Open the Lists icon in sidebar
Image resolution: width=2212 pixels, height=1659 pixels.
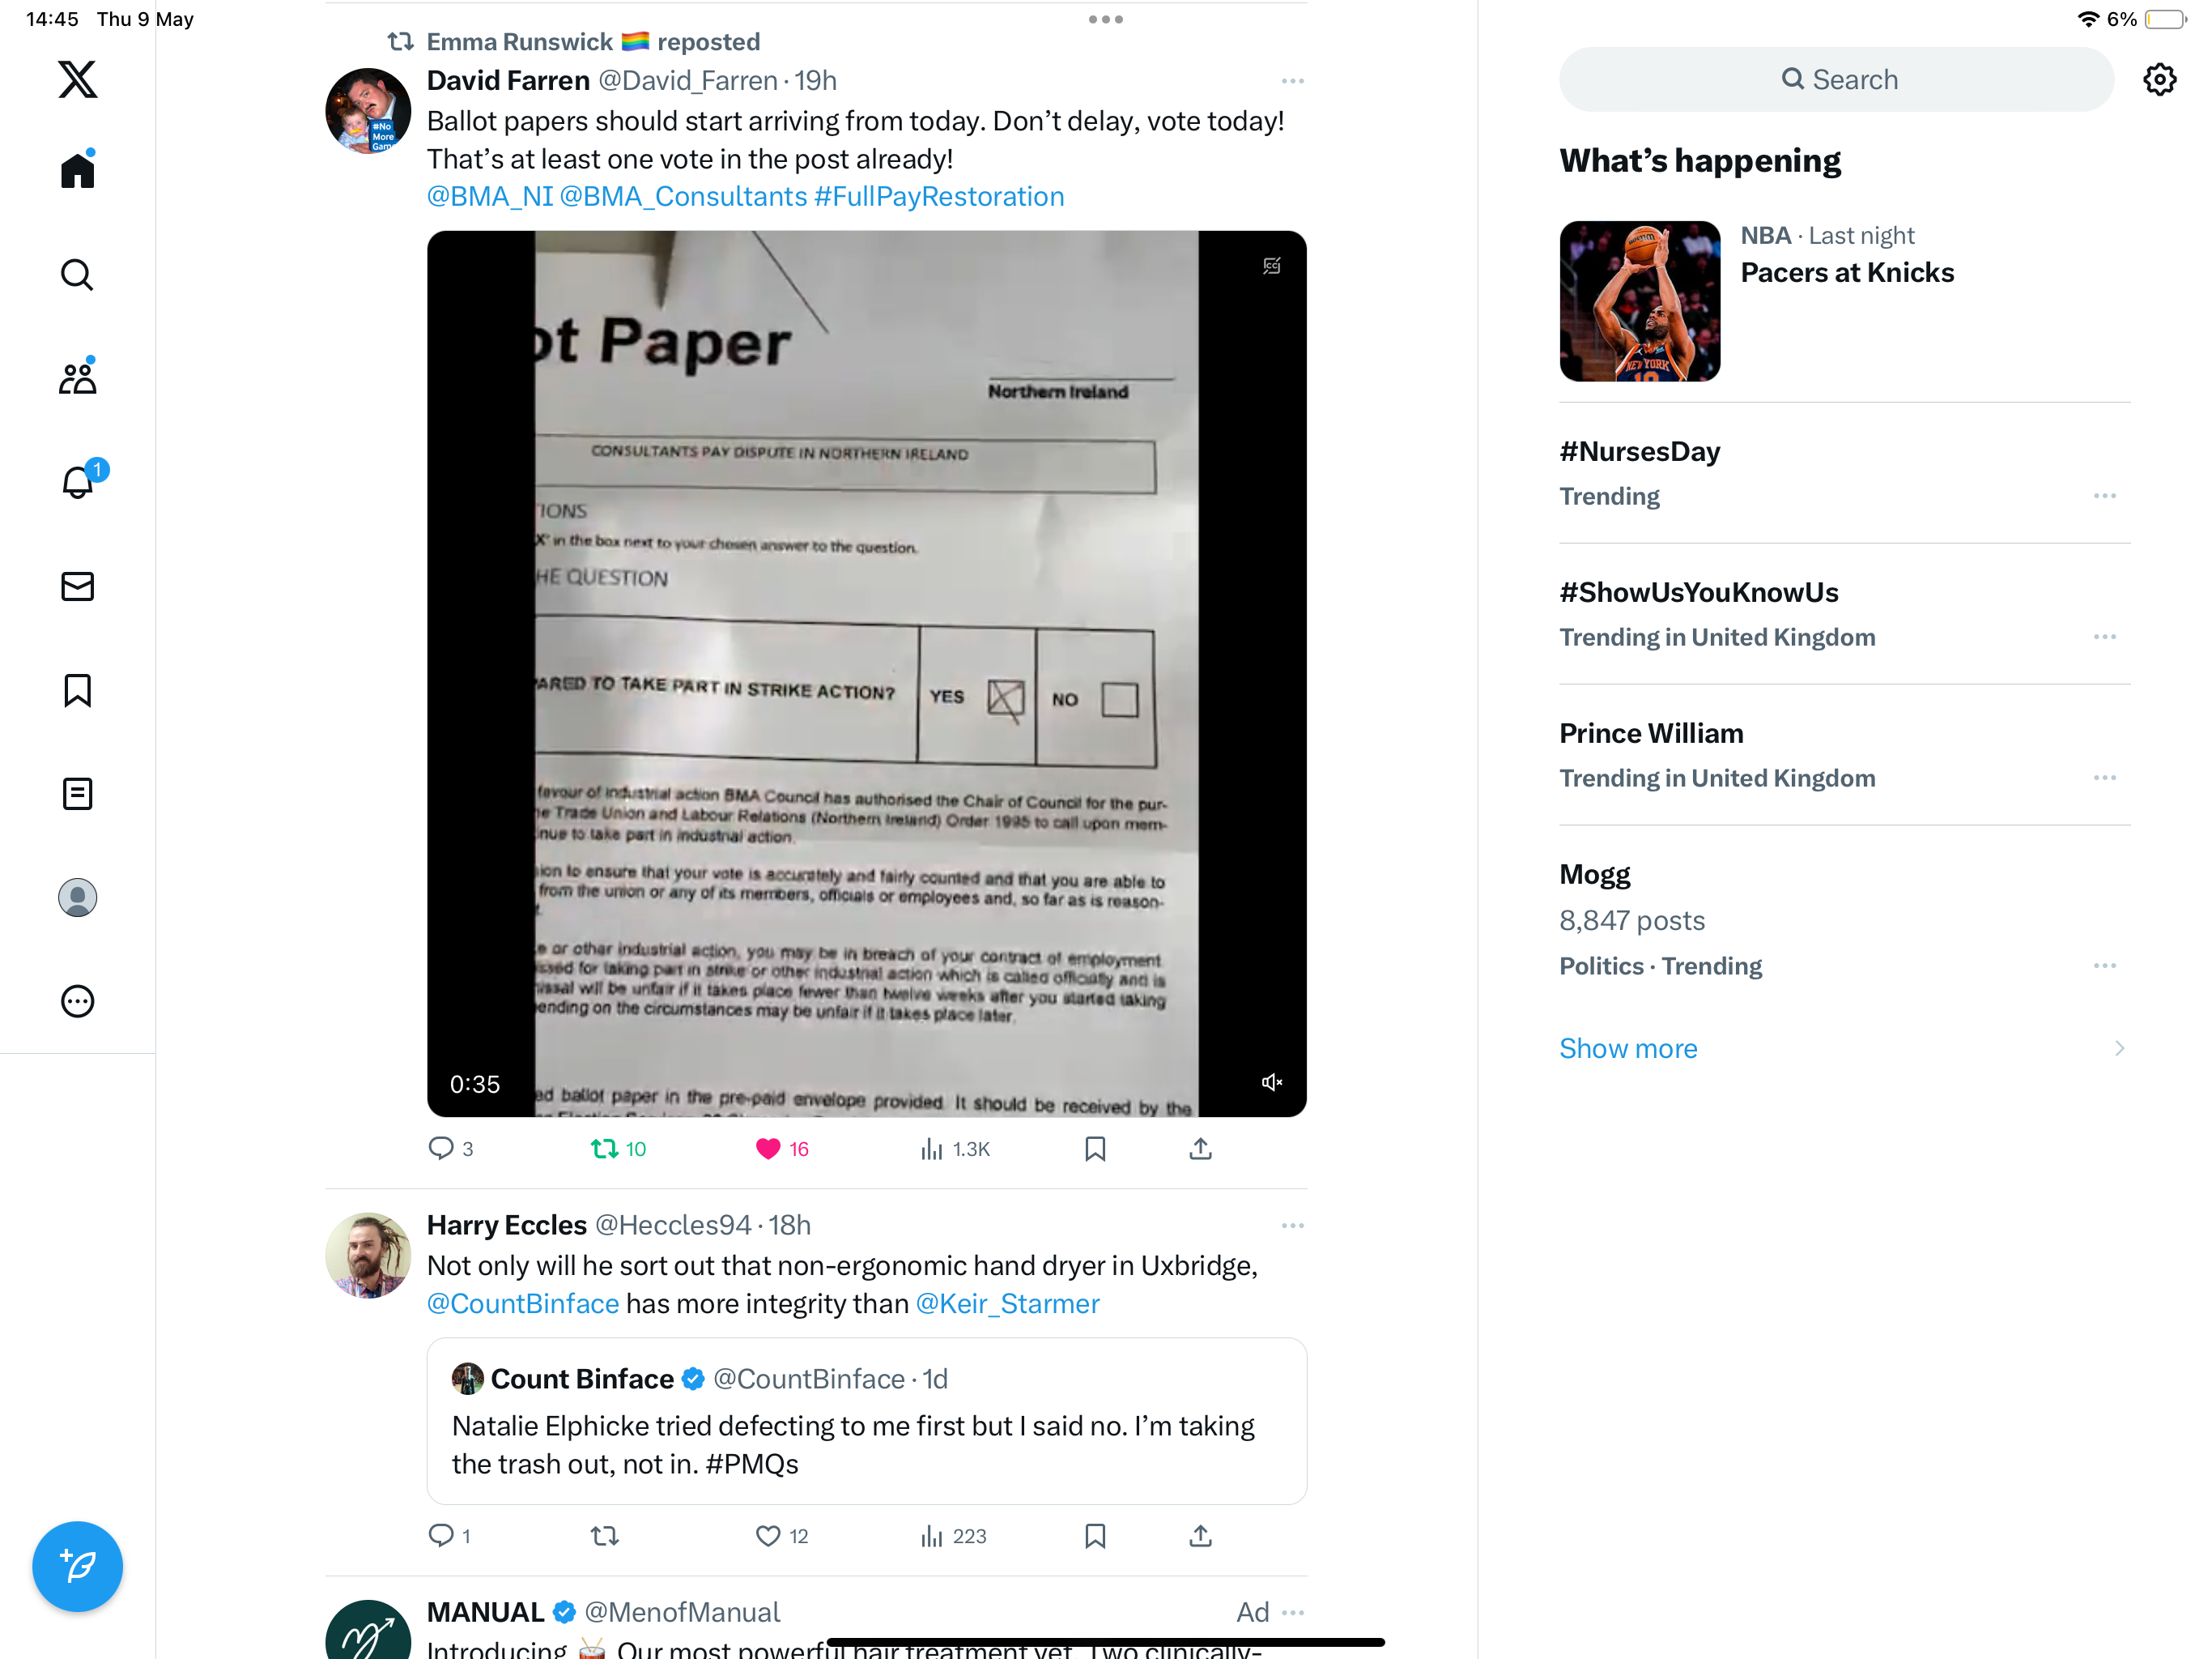pos(77,794)
